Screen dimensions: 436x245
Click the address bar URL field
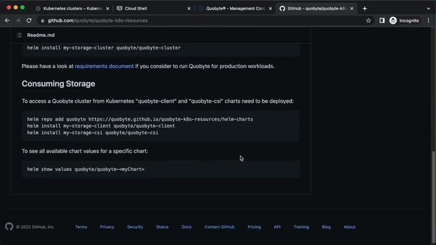pyautogui.click(x=206, y=20)
